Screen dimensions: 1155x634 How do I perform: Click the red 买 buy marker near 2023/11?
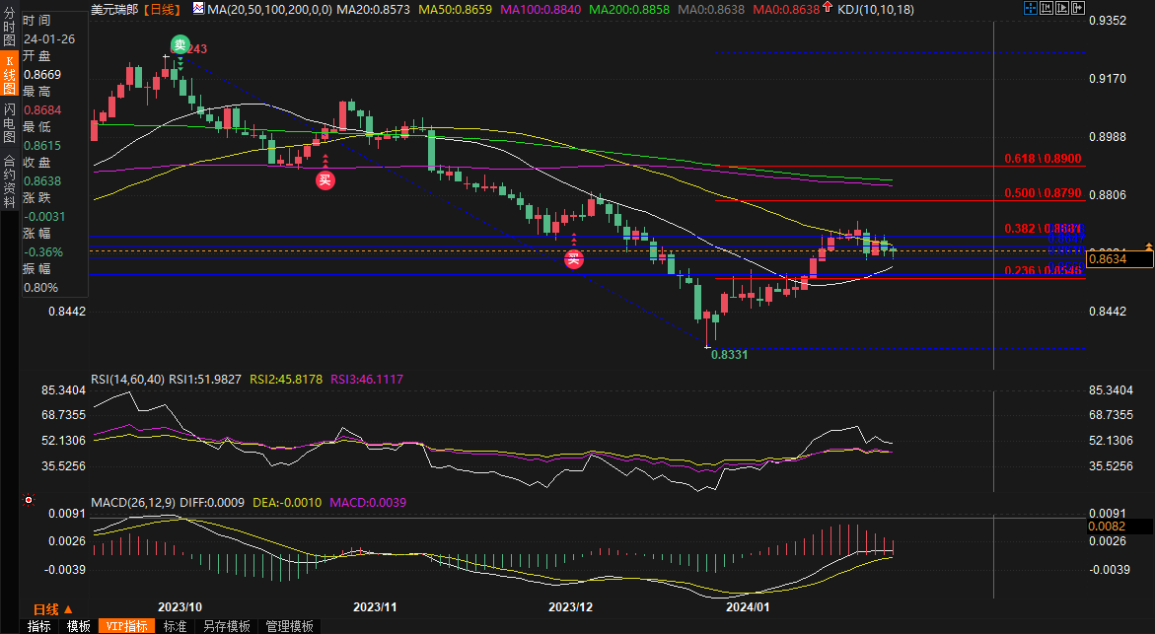coord(325,179)
